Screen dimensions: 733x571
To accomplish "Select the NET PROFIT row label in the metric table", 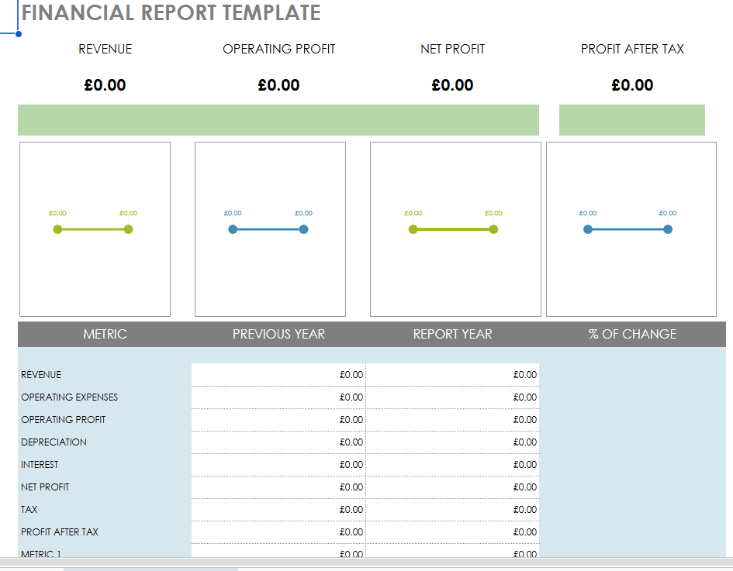I will [45, 487].
